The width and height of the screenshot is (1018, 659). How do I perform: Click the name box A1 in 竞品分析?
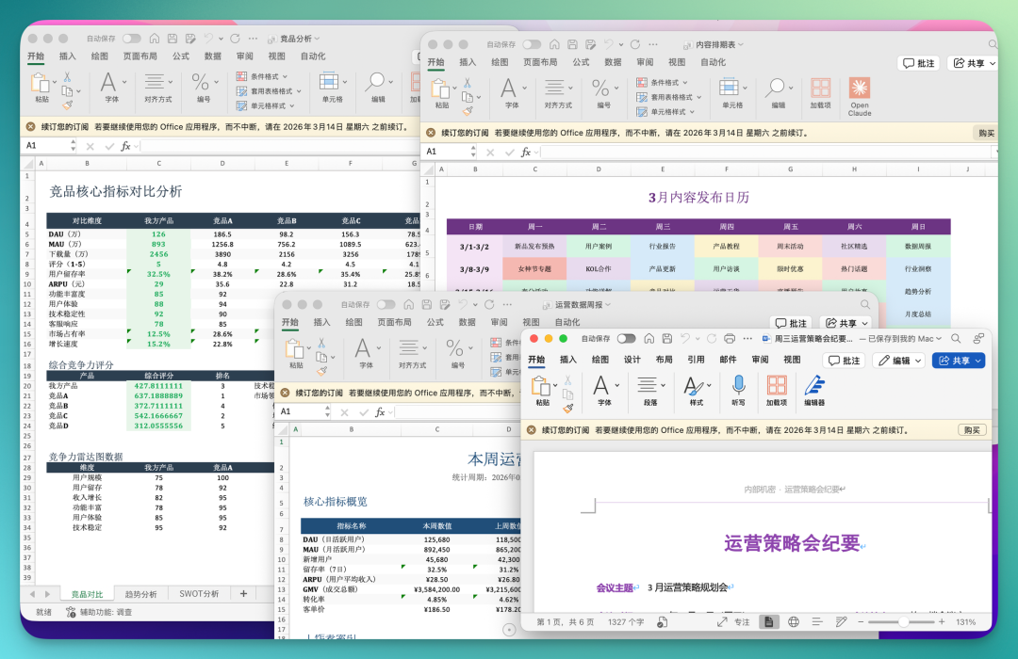pos(45,146)
